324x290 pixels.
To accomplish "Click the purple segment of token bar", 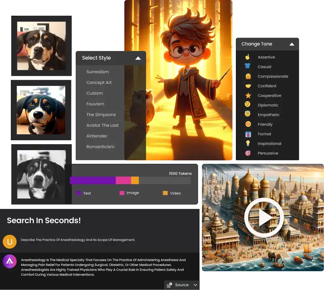I will [93, 180].
